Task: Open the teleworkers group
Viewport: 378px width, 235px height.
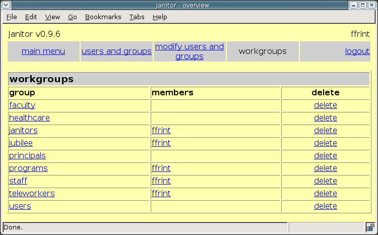Action: tap(32, 193)
